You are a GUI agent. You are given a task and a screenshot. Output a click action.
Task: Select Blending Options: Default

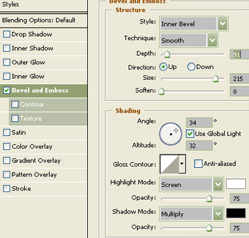43,20
